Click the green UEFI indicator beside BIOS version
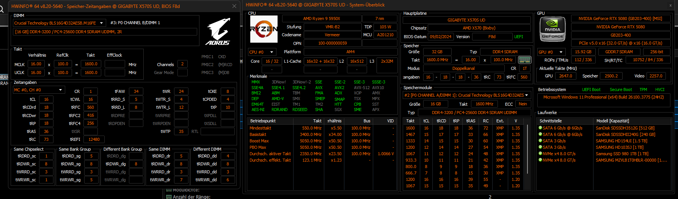The height and width of the screenshot is (199, 678). pos(518,37)
